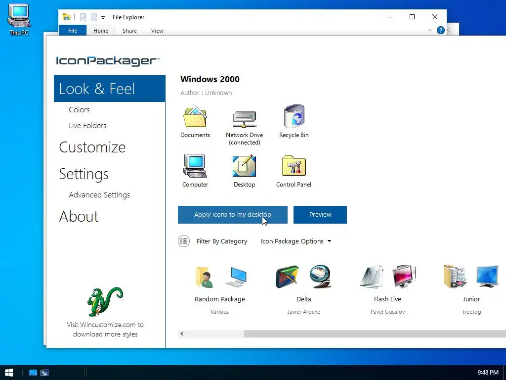
Task: Select the Random Package label
Action: (220, 299)
